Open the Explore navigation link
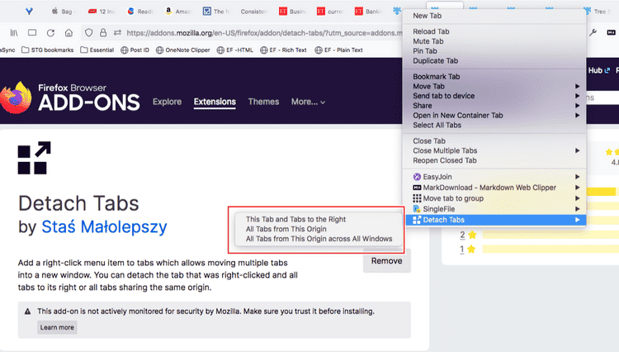 click(167, 102)
